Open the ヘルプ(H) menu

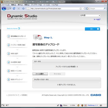point(55,5)
